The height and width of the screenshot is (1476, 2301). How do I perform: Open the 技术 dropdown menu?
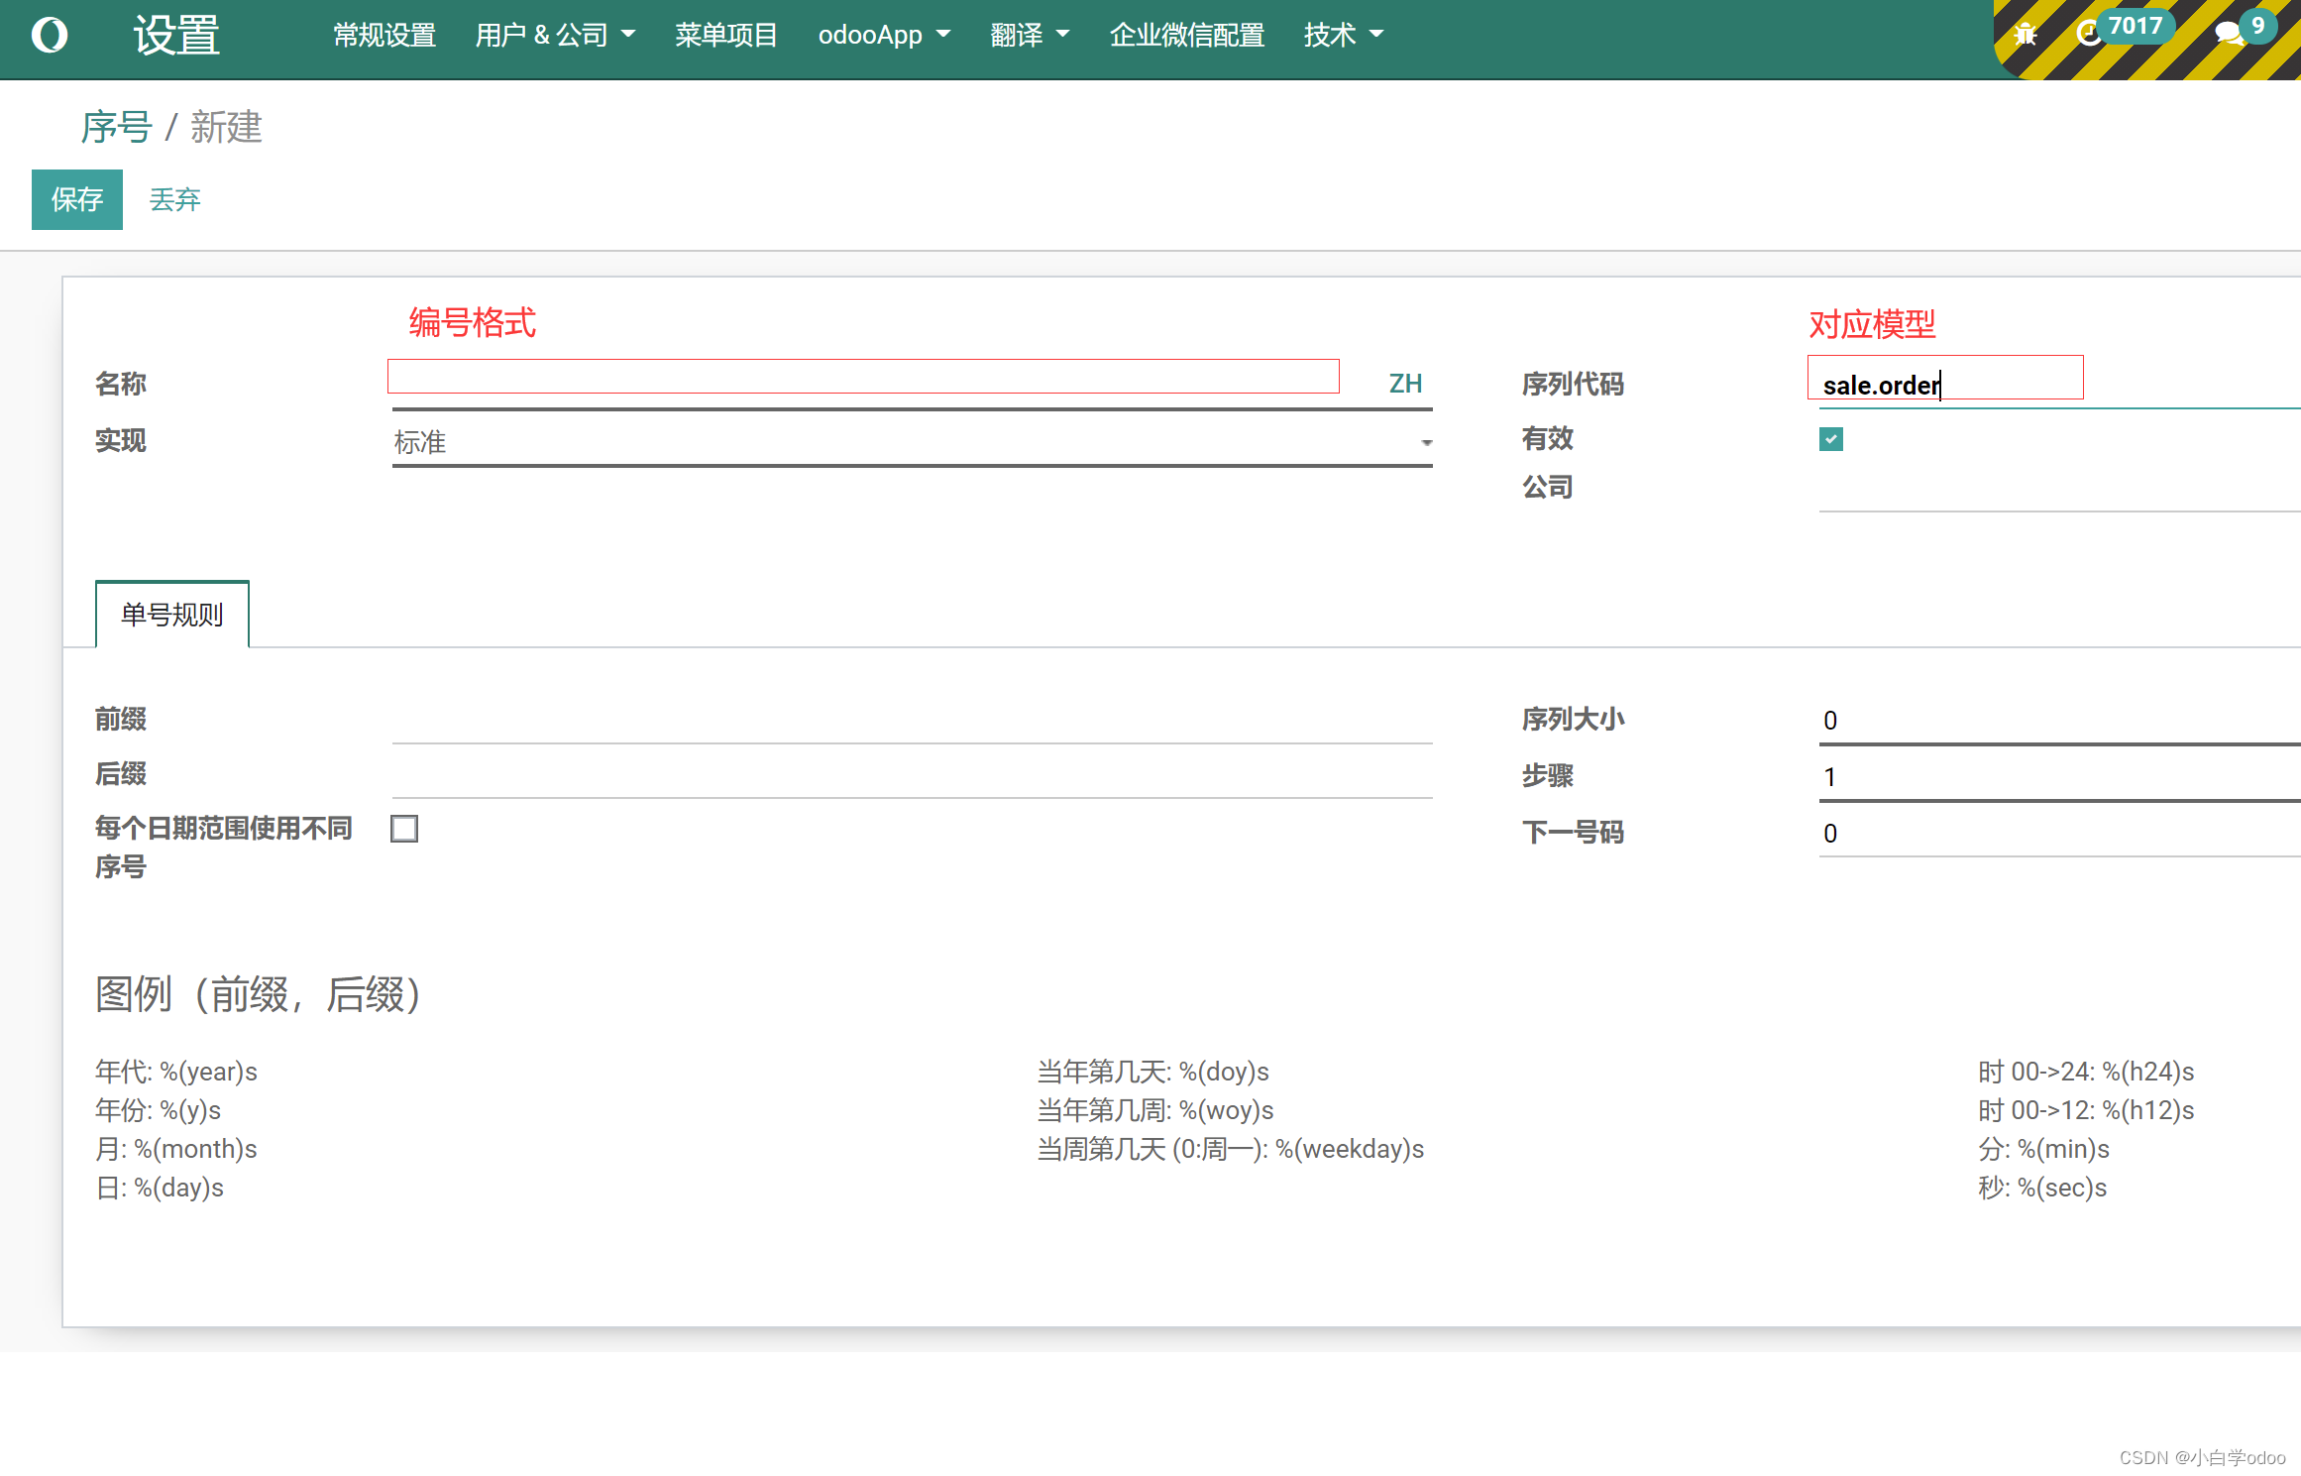[1342, 35]
